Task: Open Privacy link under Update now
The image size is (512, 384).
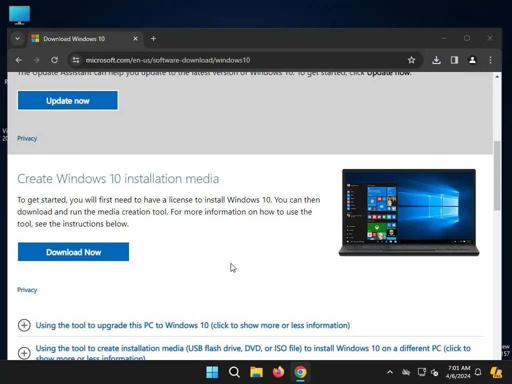Action: [27, 138]
